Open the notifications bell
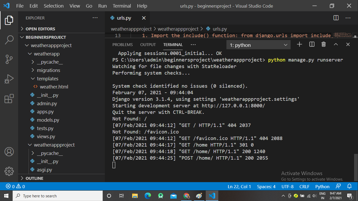This screenshot has height=201, width=358. point(350,186)
